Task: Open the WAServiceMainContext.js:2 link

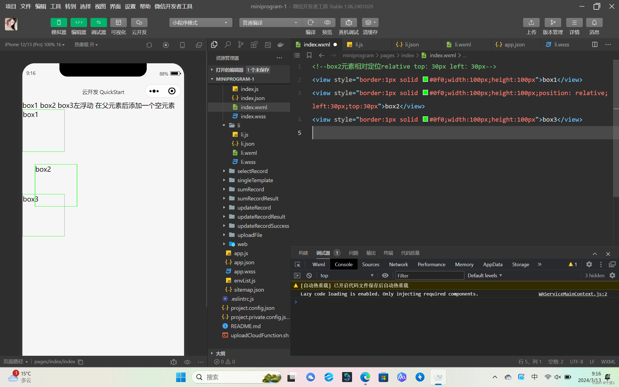Action: click(573, 294)
